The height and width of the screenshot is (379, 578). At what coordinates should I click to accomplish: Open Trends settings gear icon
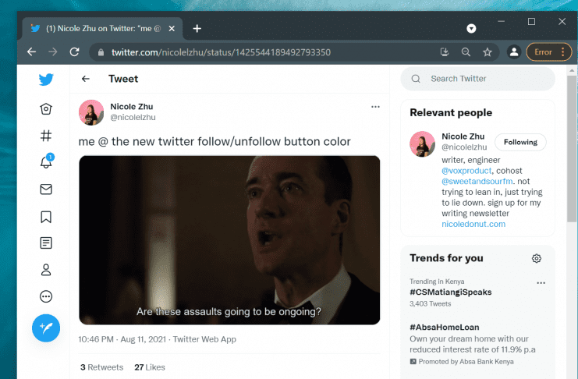pyautogui.click(x=537, y=258)
